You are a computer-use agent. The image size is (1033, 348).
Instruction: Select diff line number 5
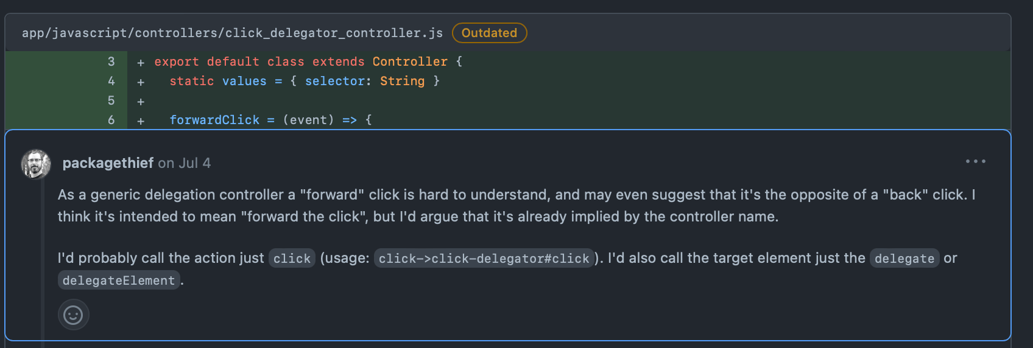pyautogui.click(x=111, y=100)
